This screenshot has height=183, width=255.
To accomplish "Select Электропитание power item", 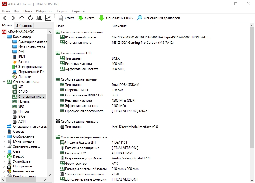I will tap(28, 67).
